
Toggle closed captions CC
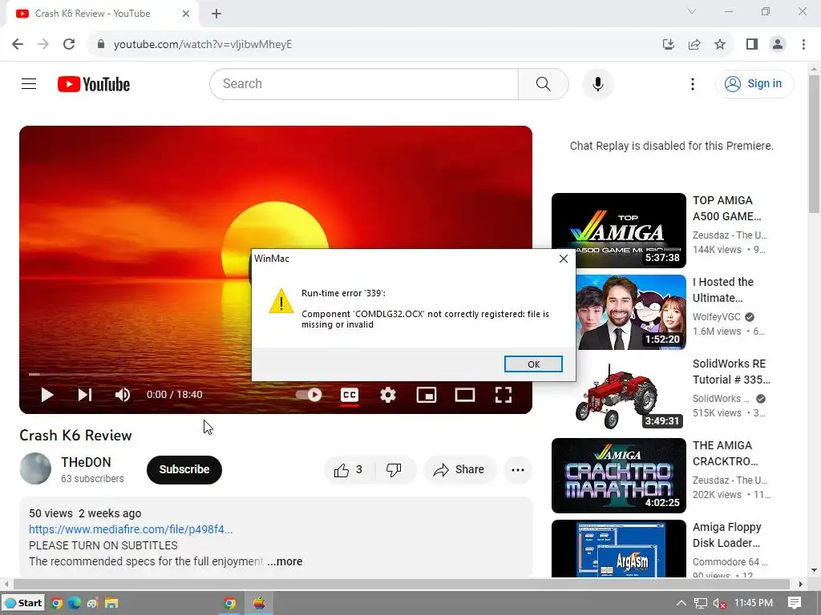(350, 395)
